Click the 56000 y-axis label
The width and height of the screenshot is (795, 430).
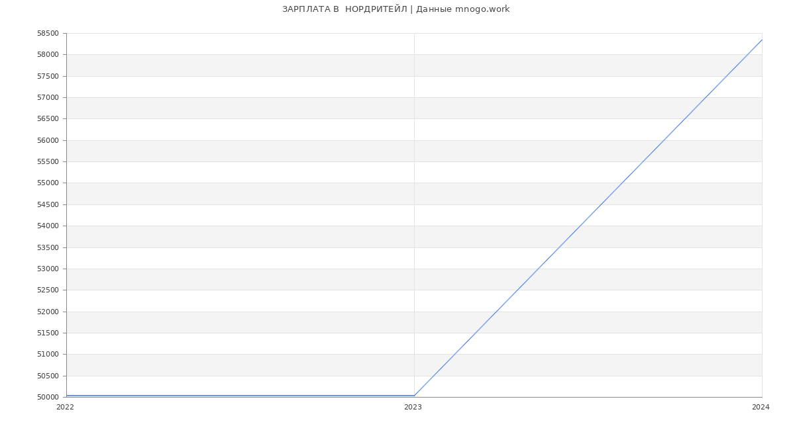pyautogui.click(x=48, y=141)
